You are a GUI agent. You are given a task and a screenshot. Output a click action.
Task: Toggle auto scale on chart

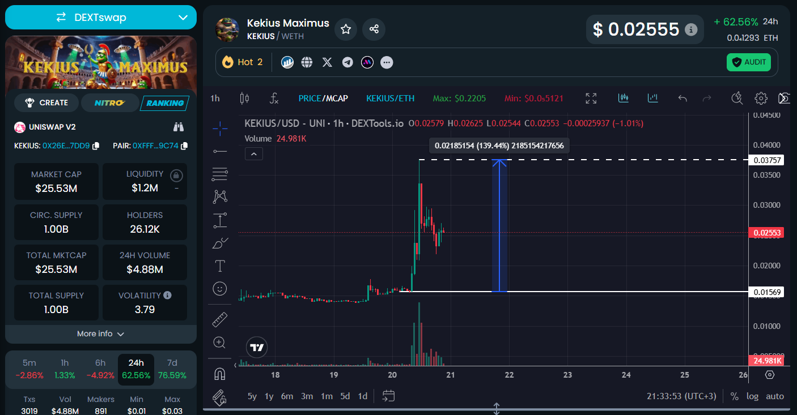775,396
